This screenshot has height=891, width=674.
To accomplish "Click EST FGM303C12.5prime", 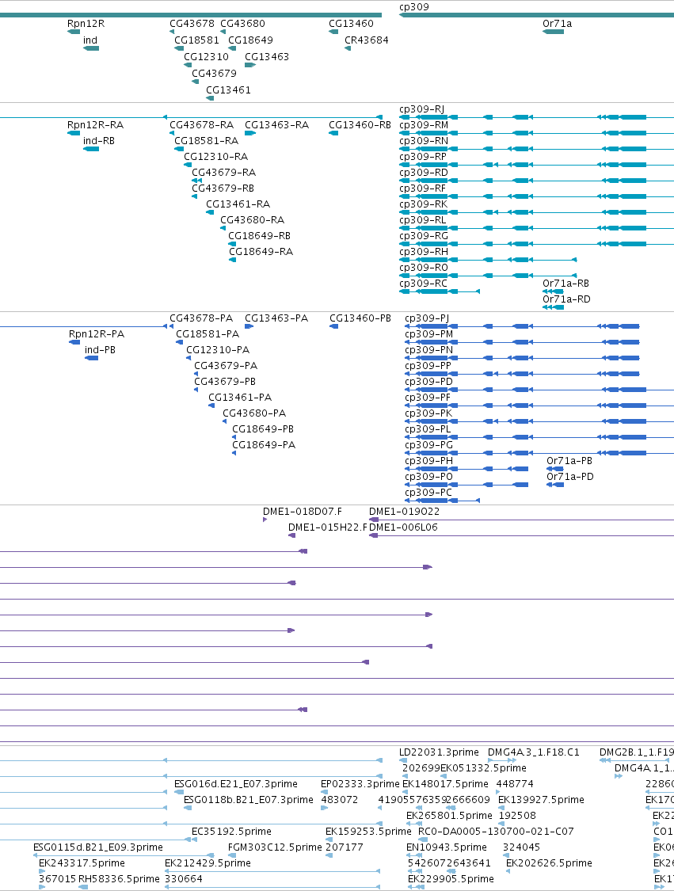I will [x=275, y=847].
